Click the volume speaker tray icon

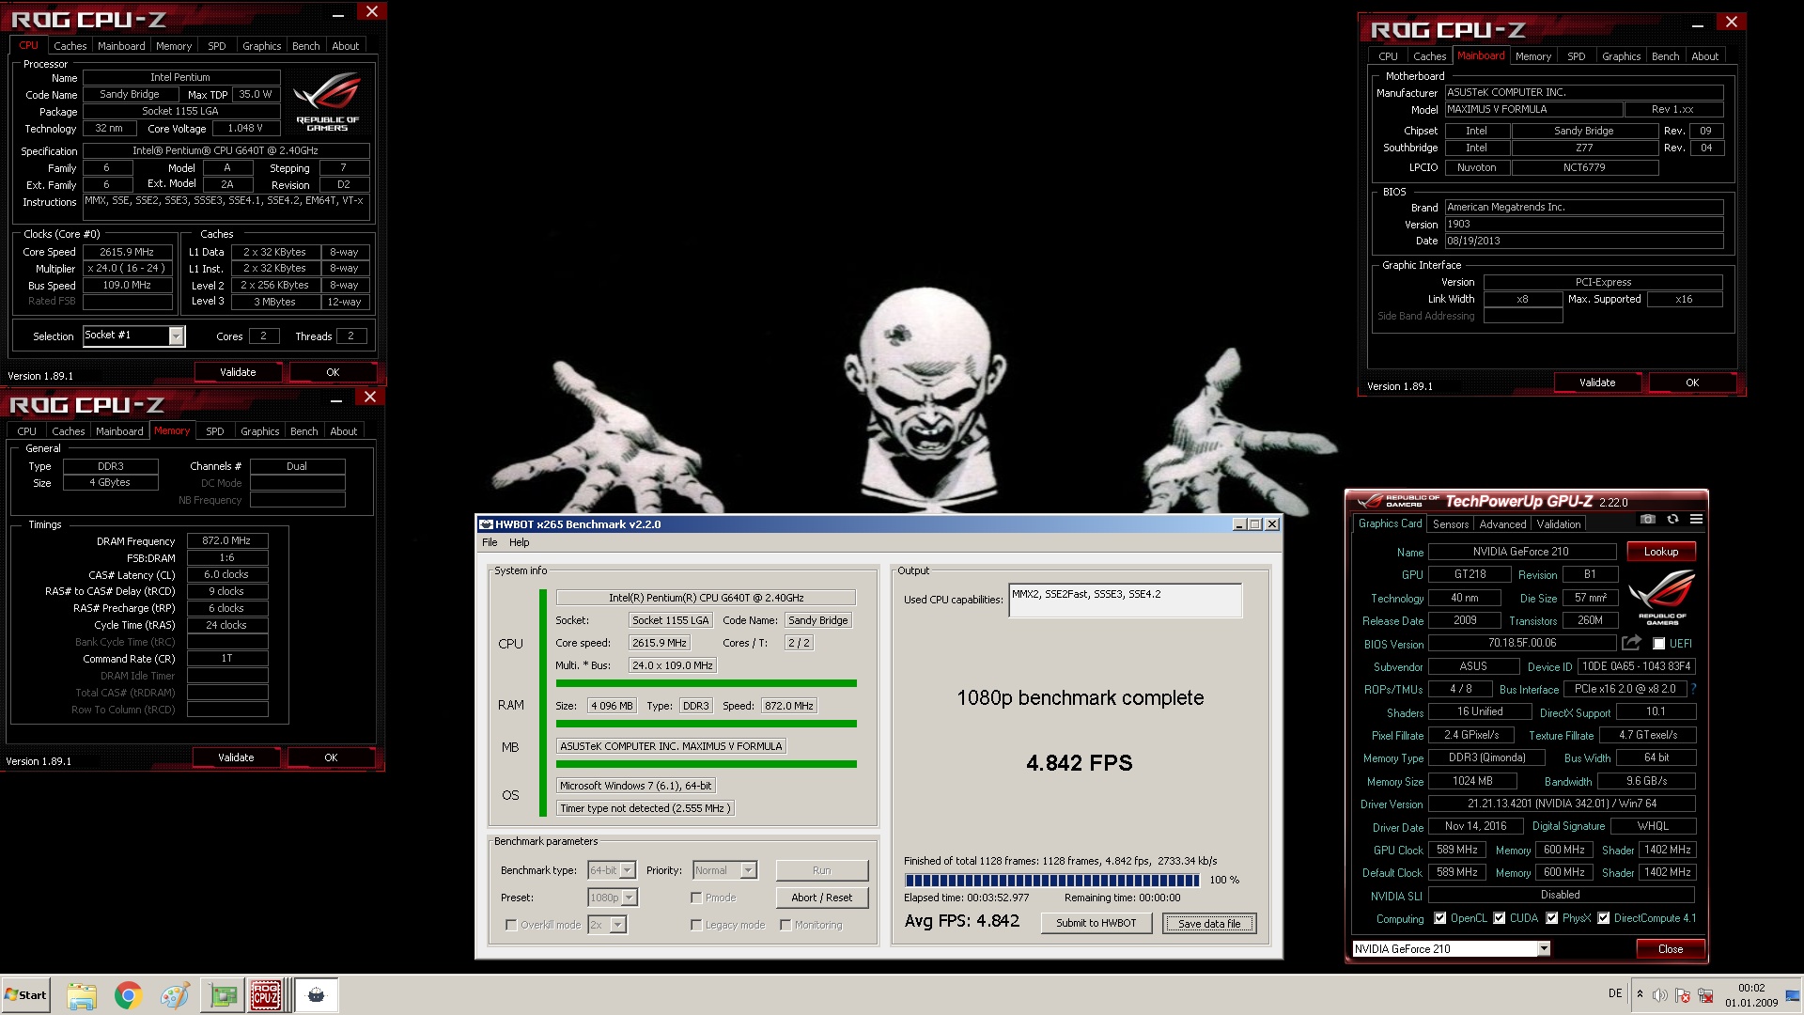click(x=1659, y=995)
